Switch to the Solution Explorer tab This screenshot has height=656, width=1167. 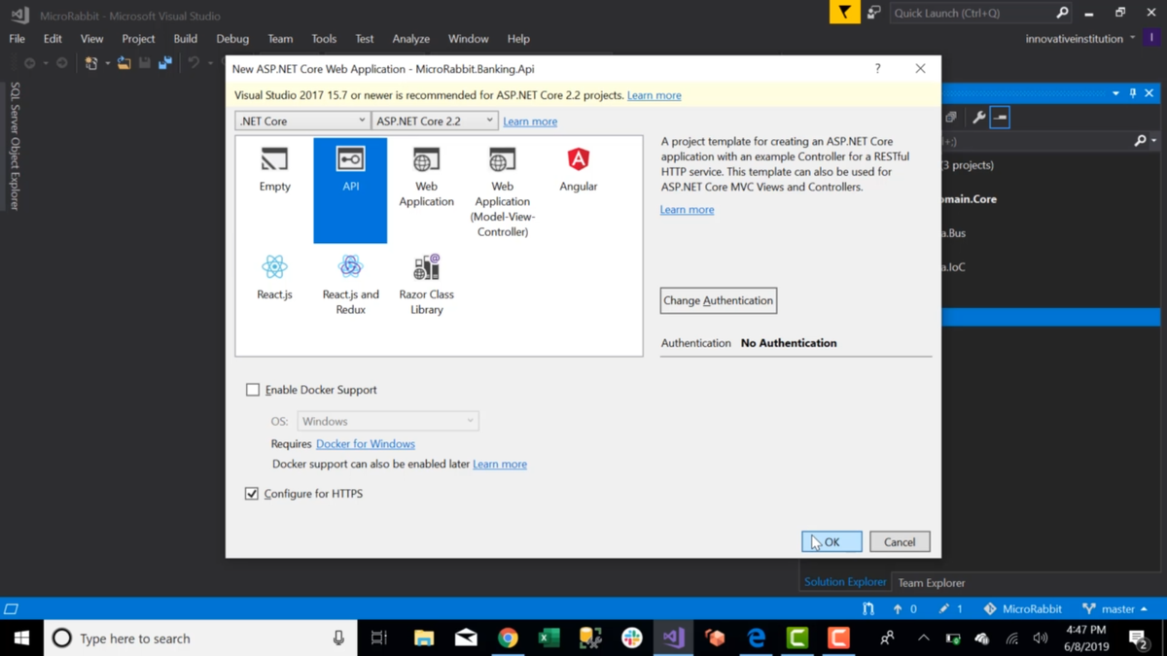click(845, 581)
